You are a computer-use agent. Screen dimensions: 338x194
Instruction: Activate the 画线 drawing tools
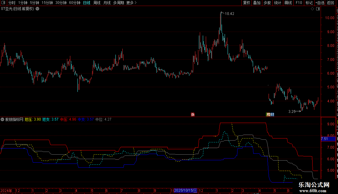[x=288, y=3]
